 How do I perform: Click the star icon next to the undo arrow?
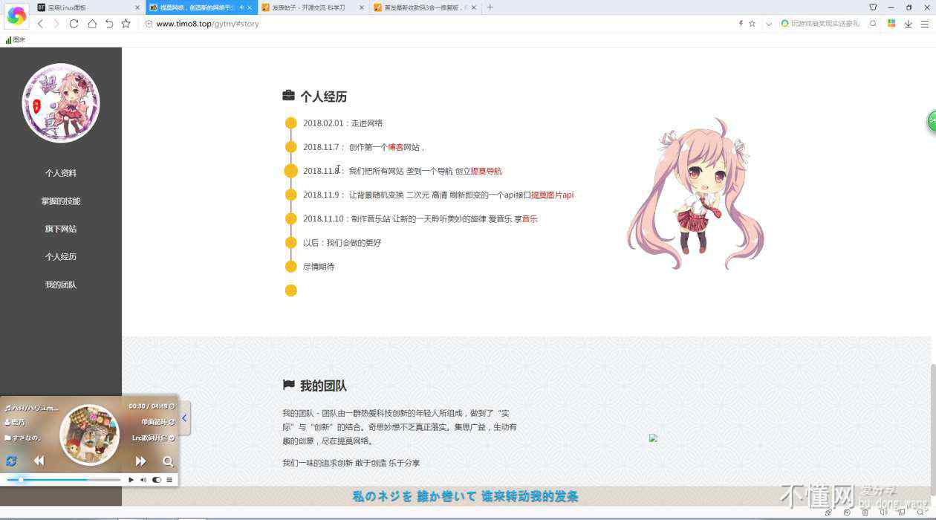(x=126, y=24)
